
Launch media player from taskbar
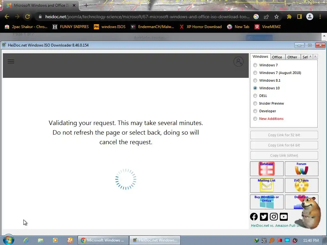(55, 240)
